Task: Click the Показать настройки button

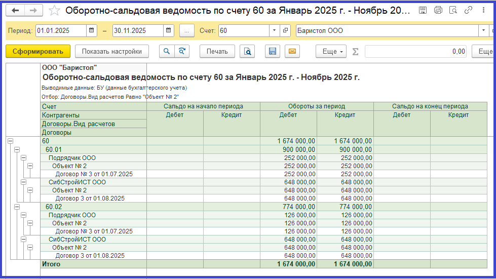Action: (112, 51)
